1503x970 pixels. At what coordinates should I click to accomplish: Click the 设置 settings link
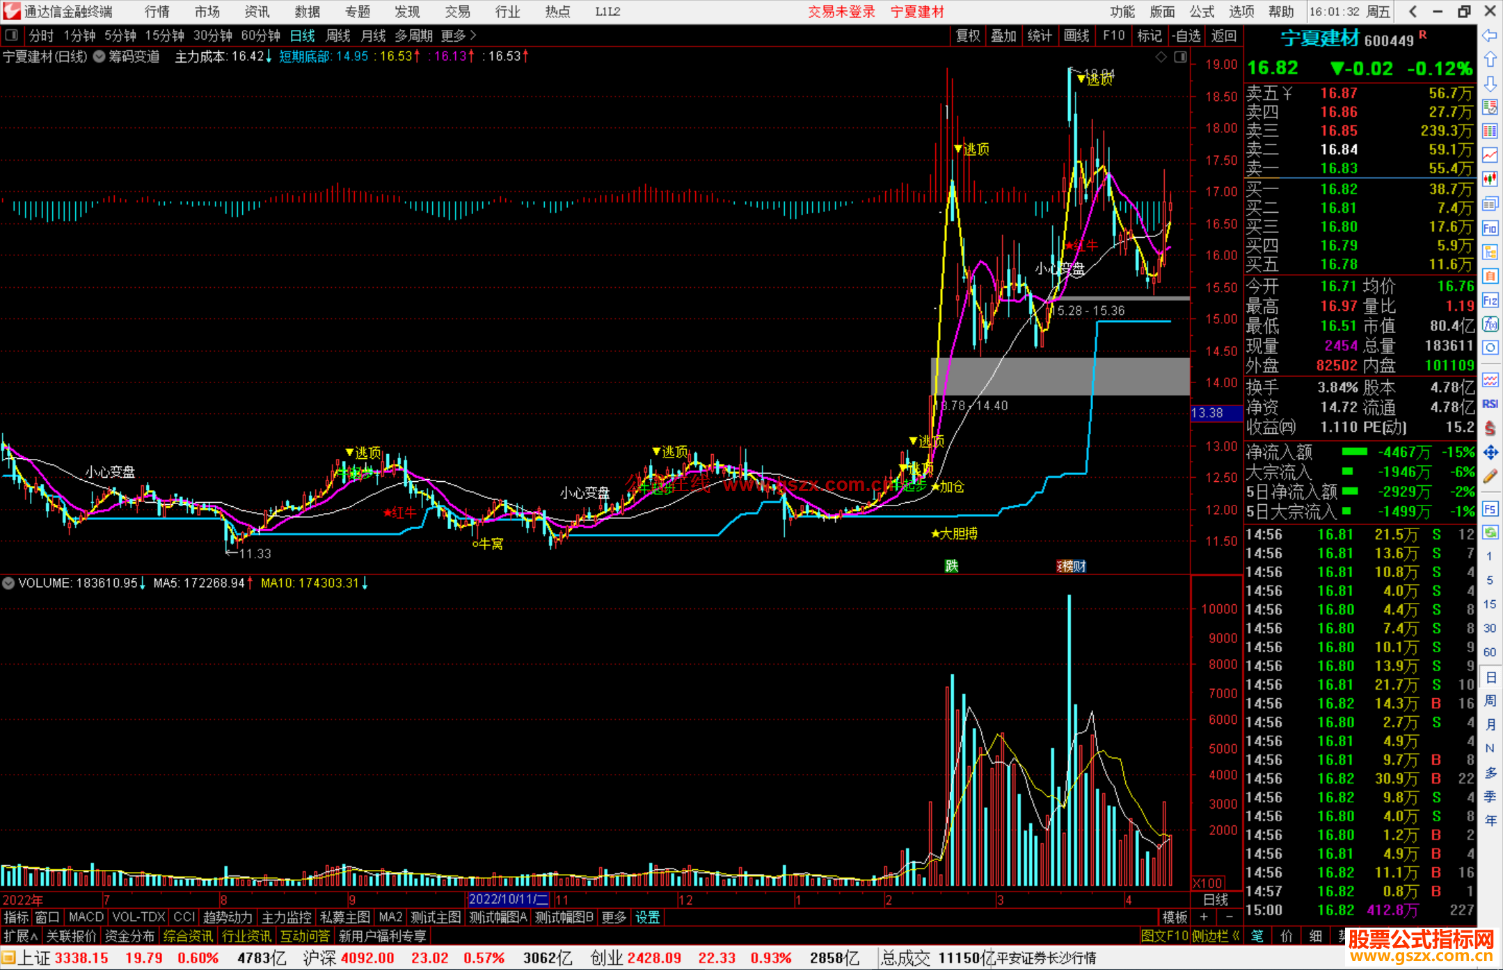[x=647, y=917]
